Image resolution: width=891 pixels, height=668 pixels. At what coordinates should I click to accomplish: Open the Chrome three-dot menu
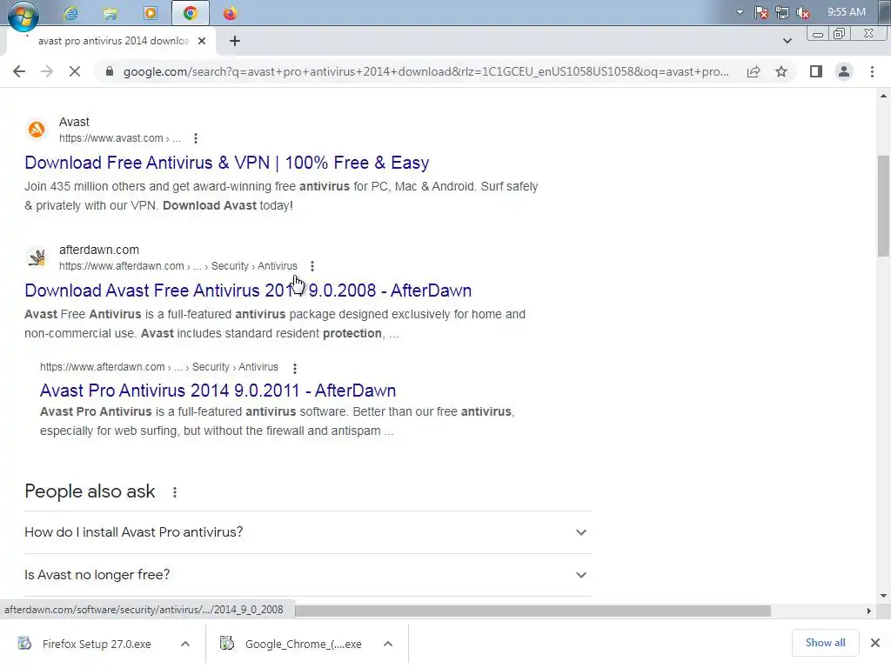pyautogui.click(x=872, y=71)
